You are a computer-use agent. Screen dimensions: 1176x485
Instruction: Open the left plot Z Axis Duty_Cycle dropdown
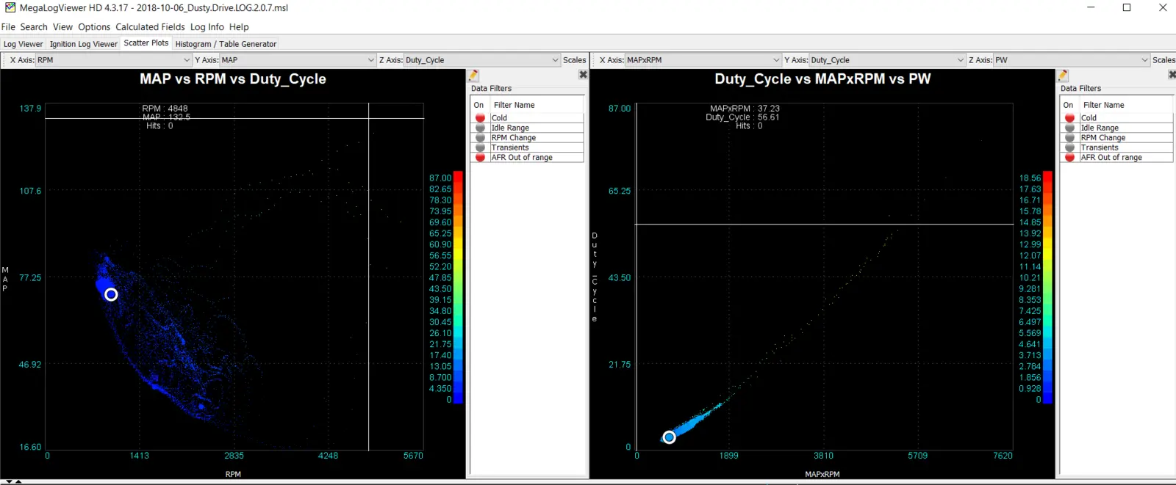(482, 60)
